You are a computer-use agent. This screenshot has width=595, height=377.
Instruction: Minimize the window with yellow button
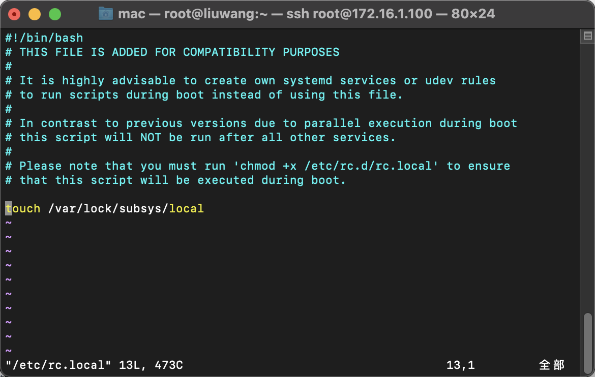(x=34, y=14)
